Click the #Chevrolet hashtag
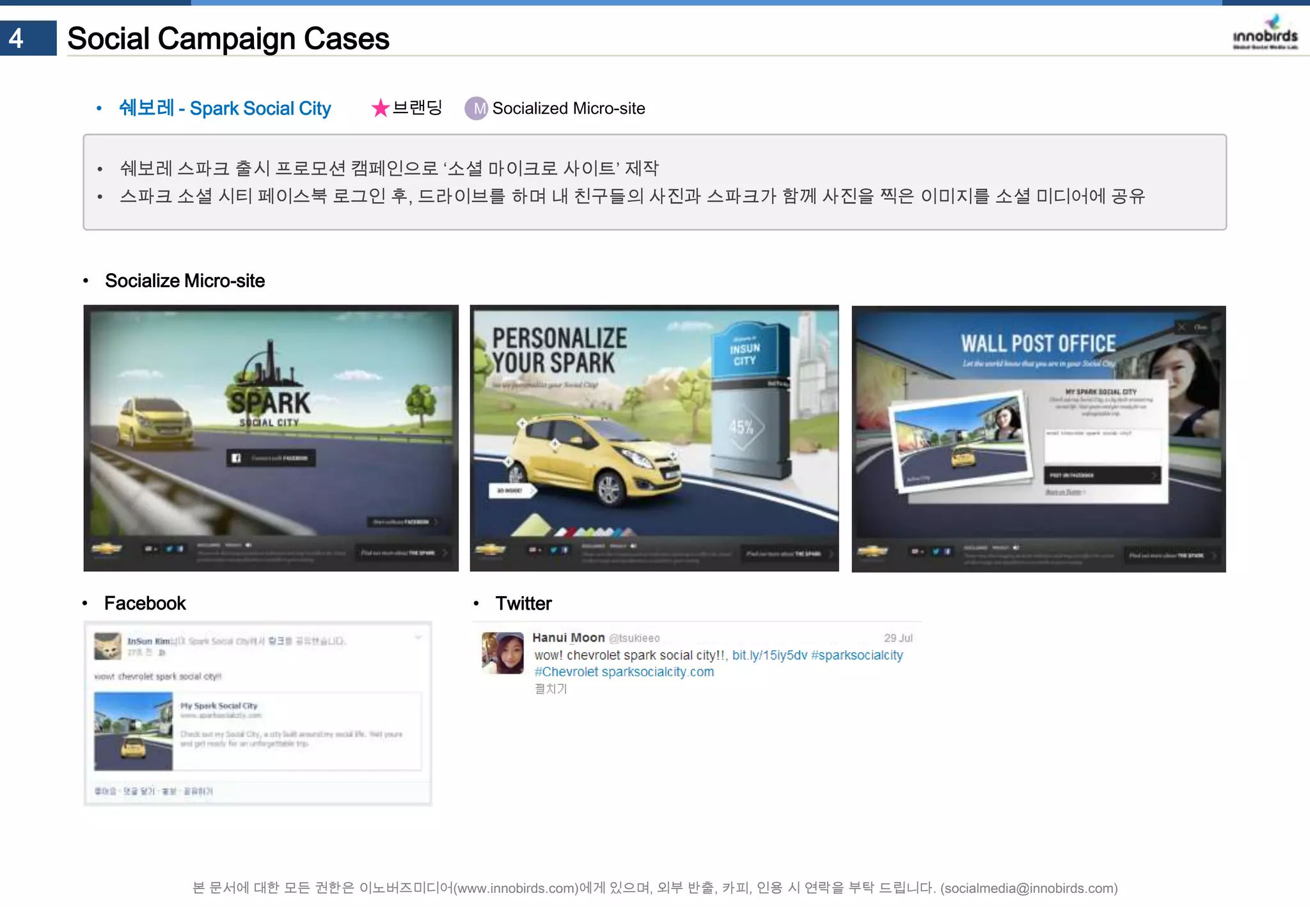 (x=567, y=672)
